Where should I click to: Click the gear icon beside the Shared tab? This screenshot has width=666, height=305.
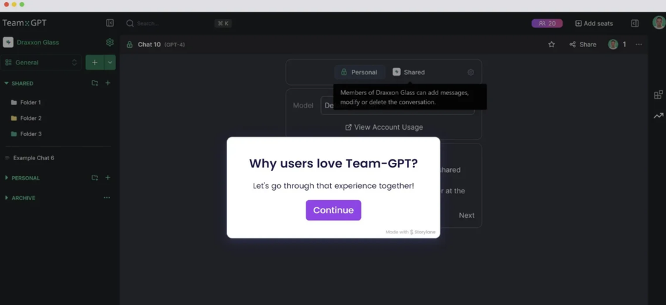point(471,72)
